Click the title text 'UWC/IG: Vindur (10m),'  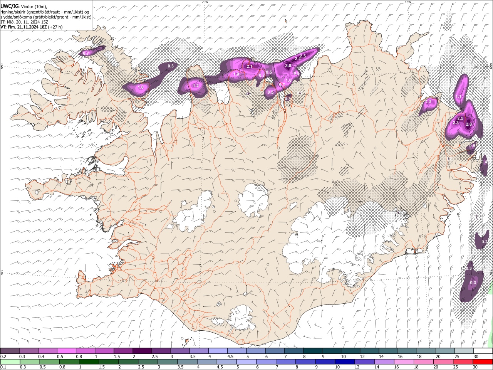click(23, 6)
